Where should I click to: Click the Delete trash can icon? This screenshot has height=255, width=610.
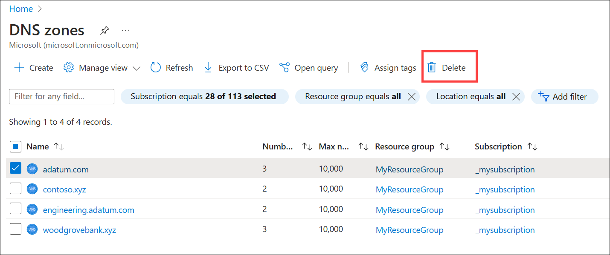click(432, 68)
